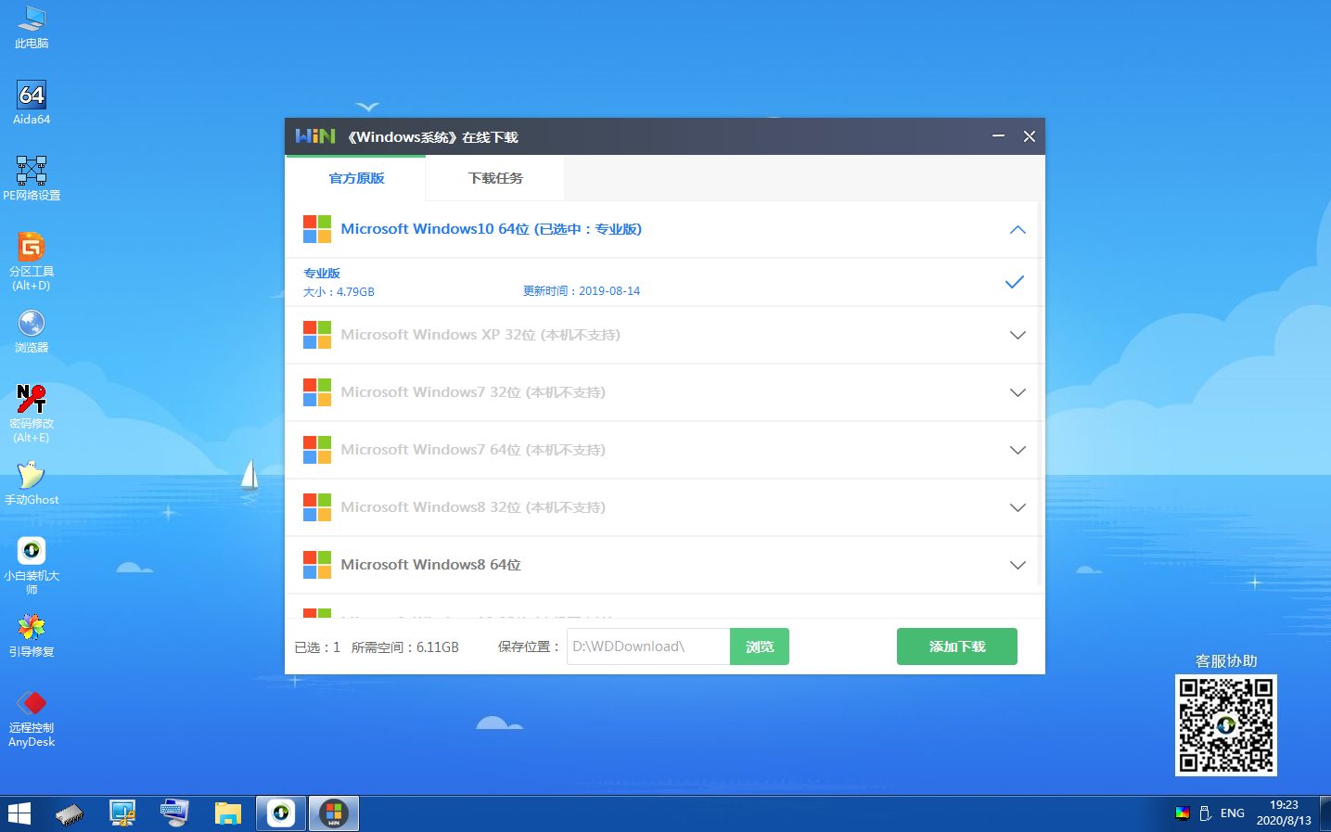Click the 更新时间：2019-08-14 text
The width and height of the screenshot is (1331, 832).
click(x=582, y=291)
